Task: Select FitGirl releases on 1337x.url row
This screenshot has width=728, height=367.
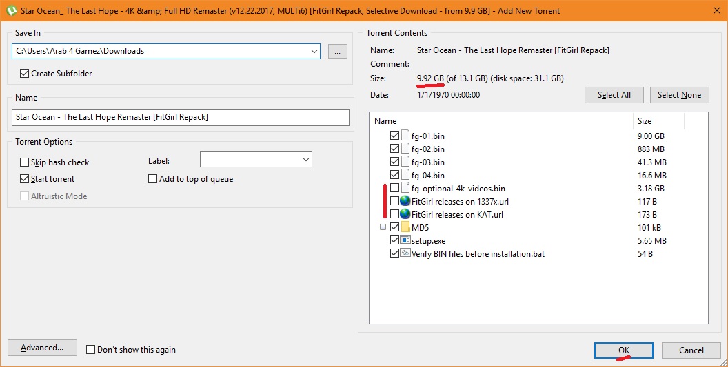Action: click(460, 201)
